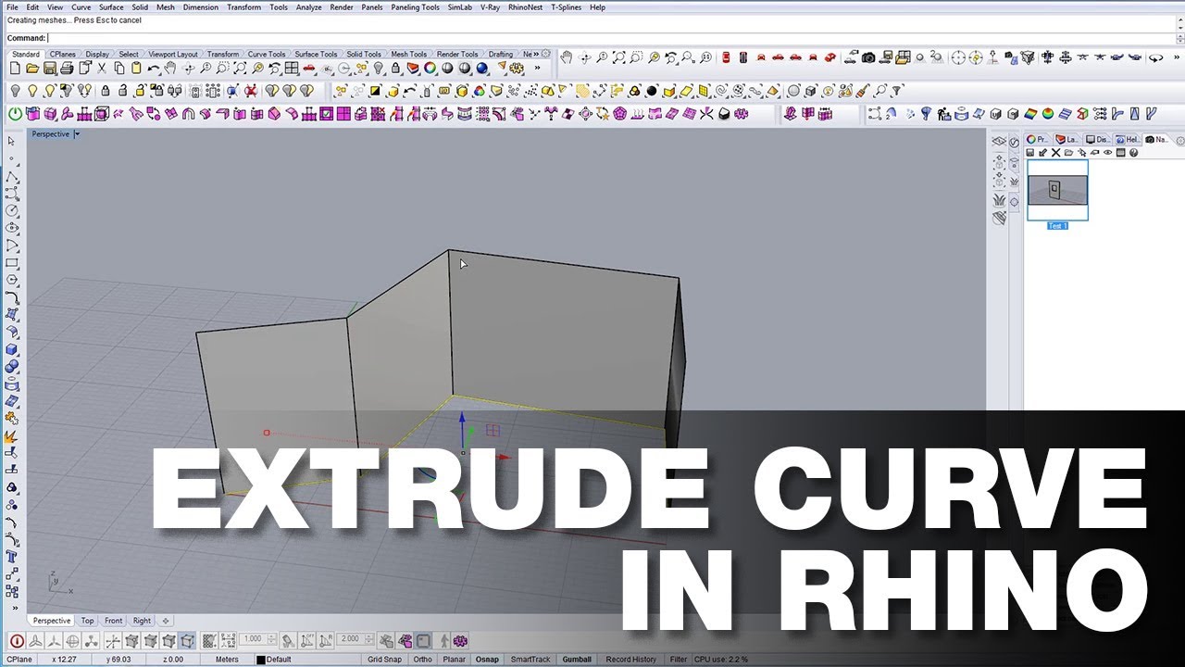Click the Cut scissors icon
1185x667 pixels.
tap(102, 68)
